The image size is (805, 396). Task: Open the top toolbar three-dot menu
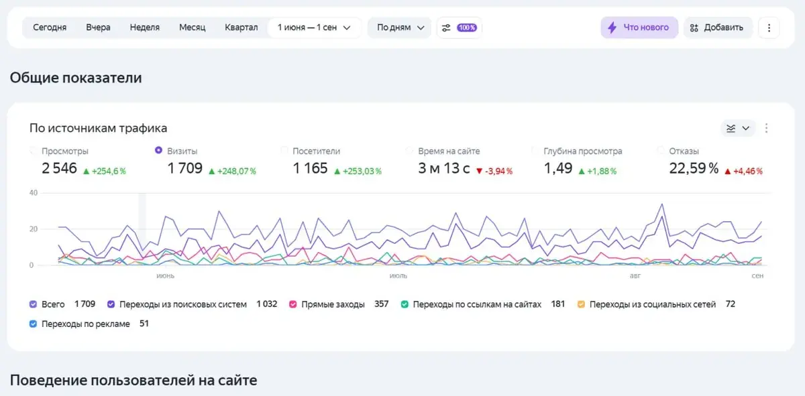(769, 27)
